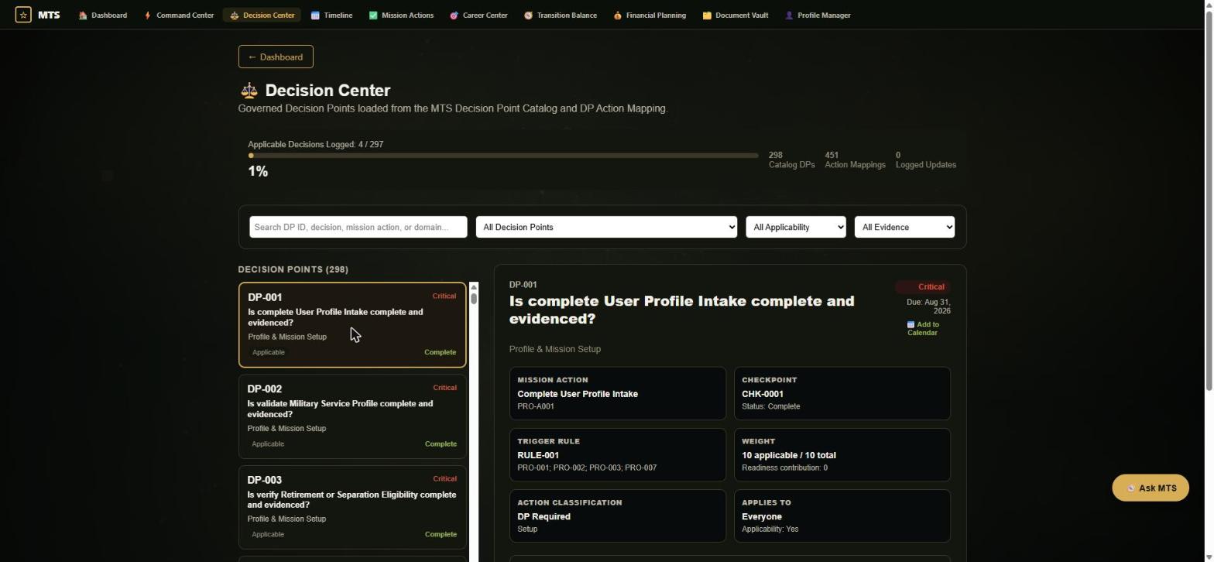Open Mission Actions tab
This screenshot has width=1214, height=562.
401,15
